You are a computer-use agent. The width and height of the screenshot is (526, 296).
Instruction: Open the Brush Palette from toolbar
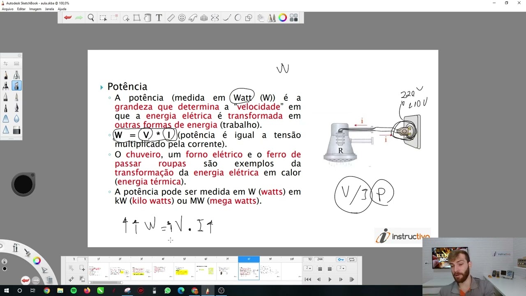[272, 18]
